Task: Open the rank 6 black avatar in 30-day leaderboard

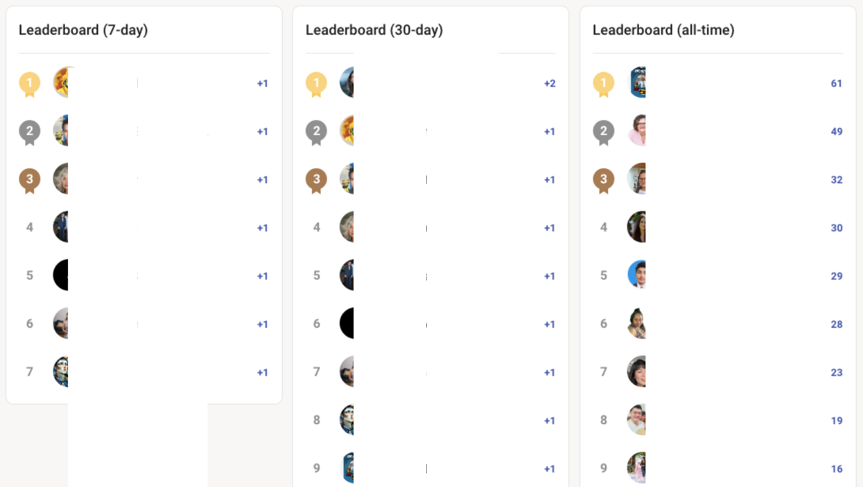Action: click(x=347, y=323)
